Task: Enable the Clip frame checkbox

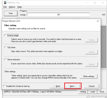Action: (x=5, y=47)
